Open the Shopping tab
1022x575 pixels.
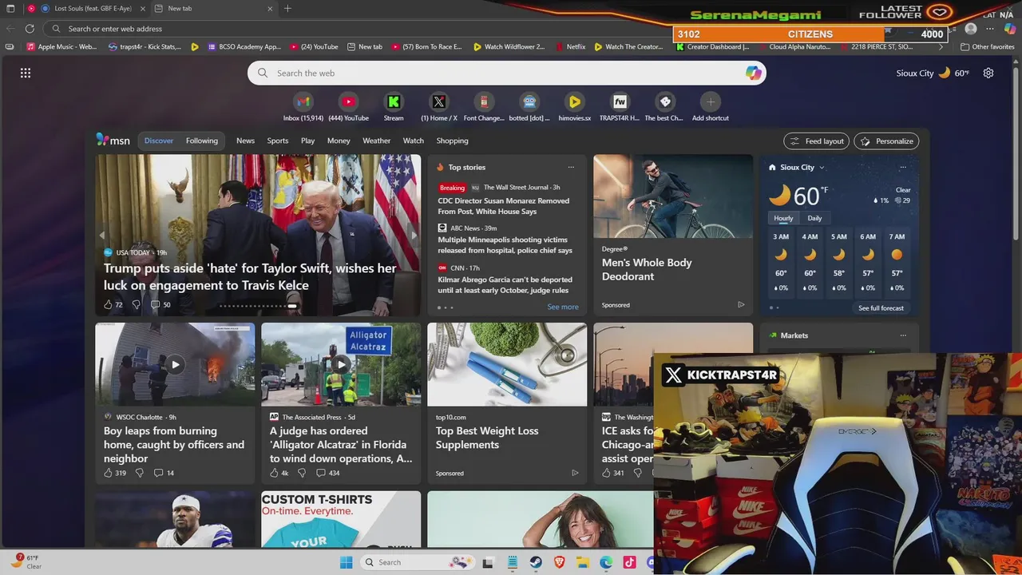(452, 141)
